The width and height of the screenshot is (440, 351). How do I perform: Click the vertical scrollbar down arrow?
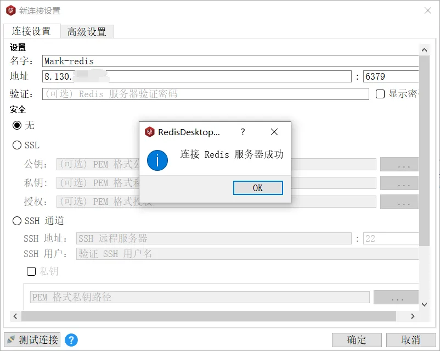424,304
